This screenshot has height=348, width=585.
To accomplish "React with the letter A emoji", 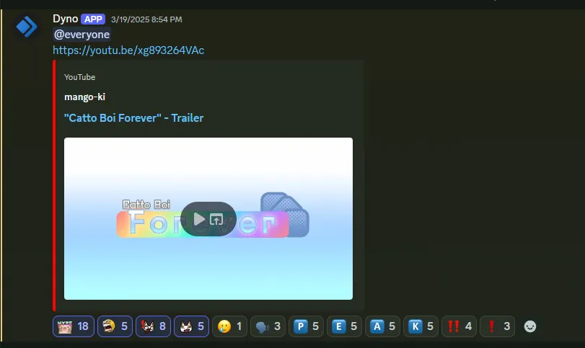I will point(382,326).
